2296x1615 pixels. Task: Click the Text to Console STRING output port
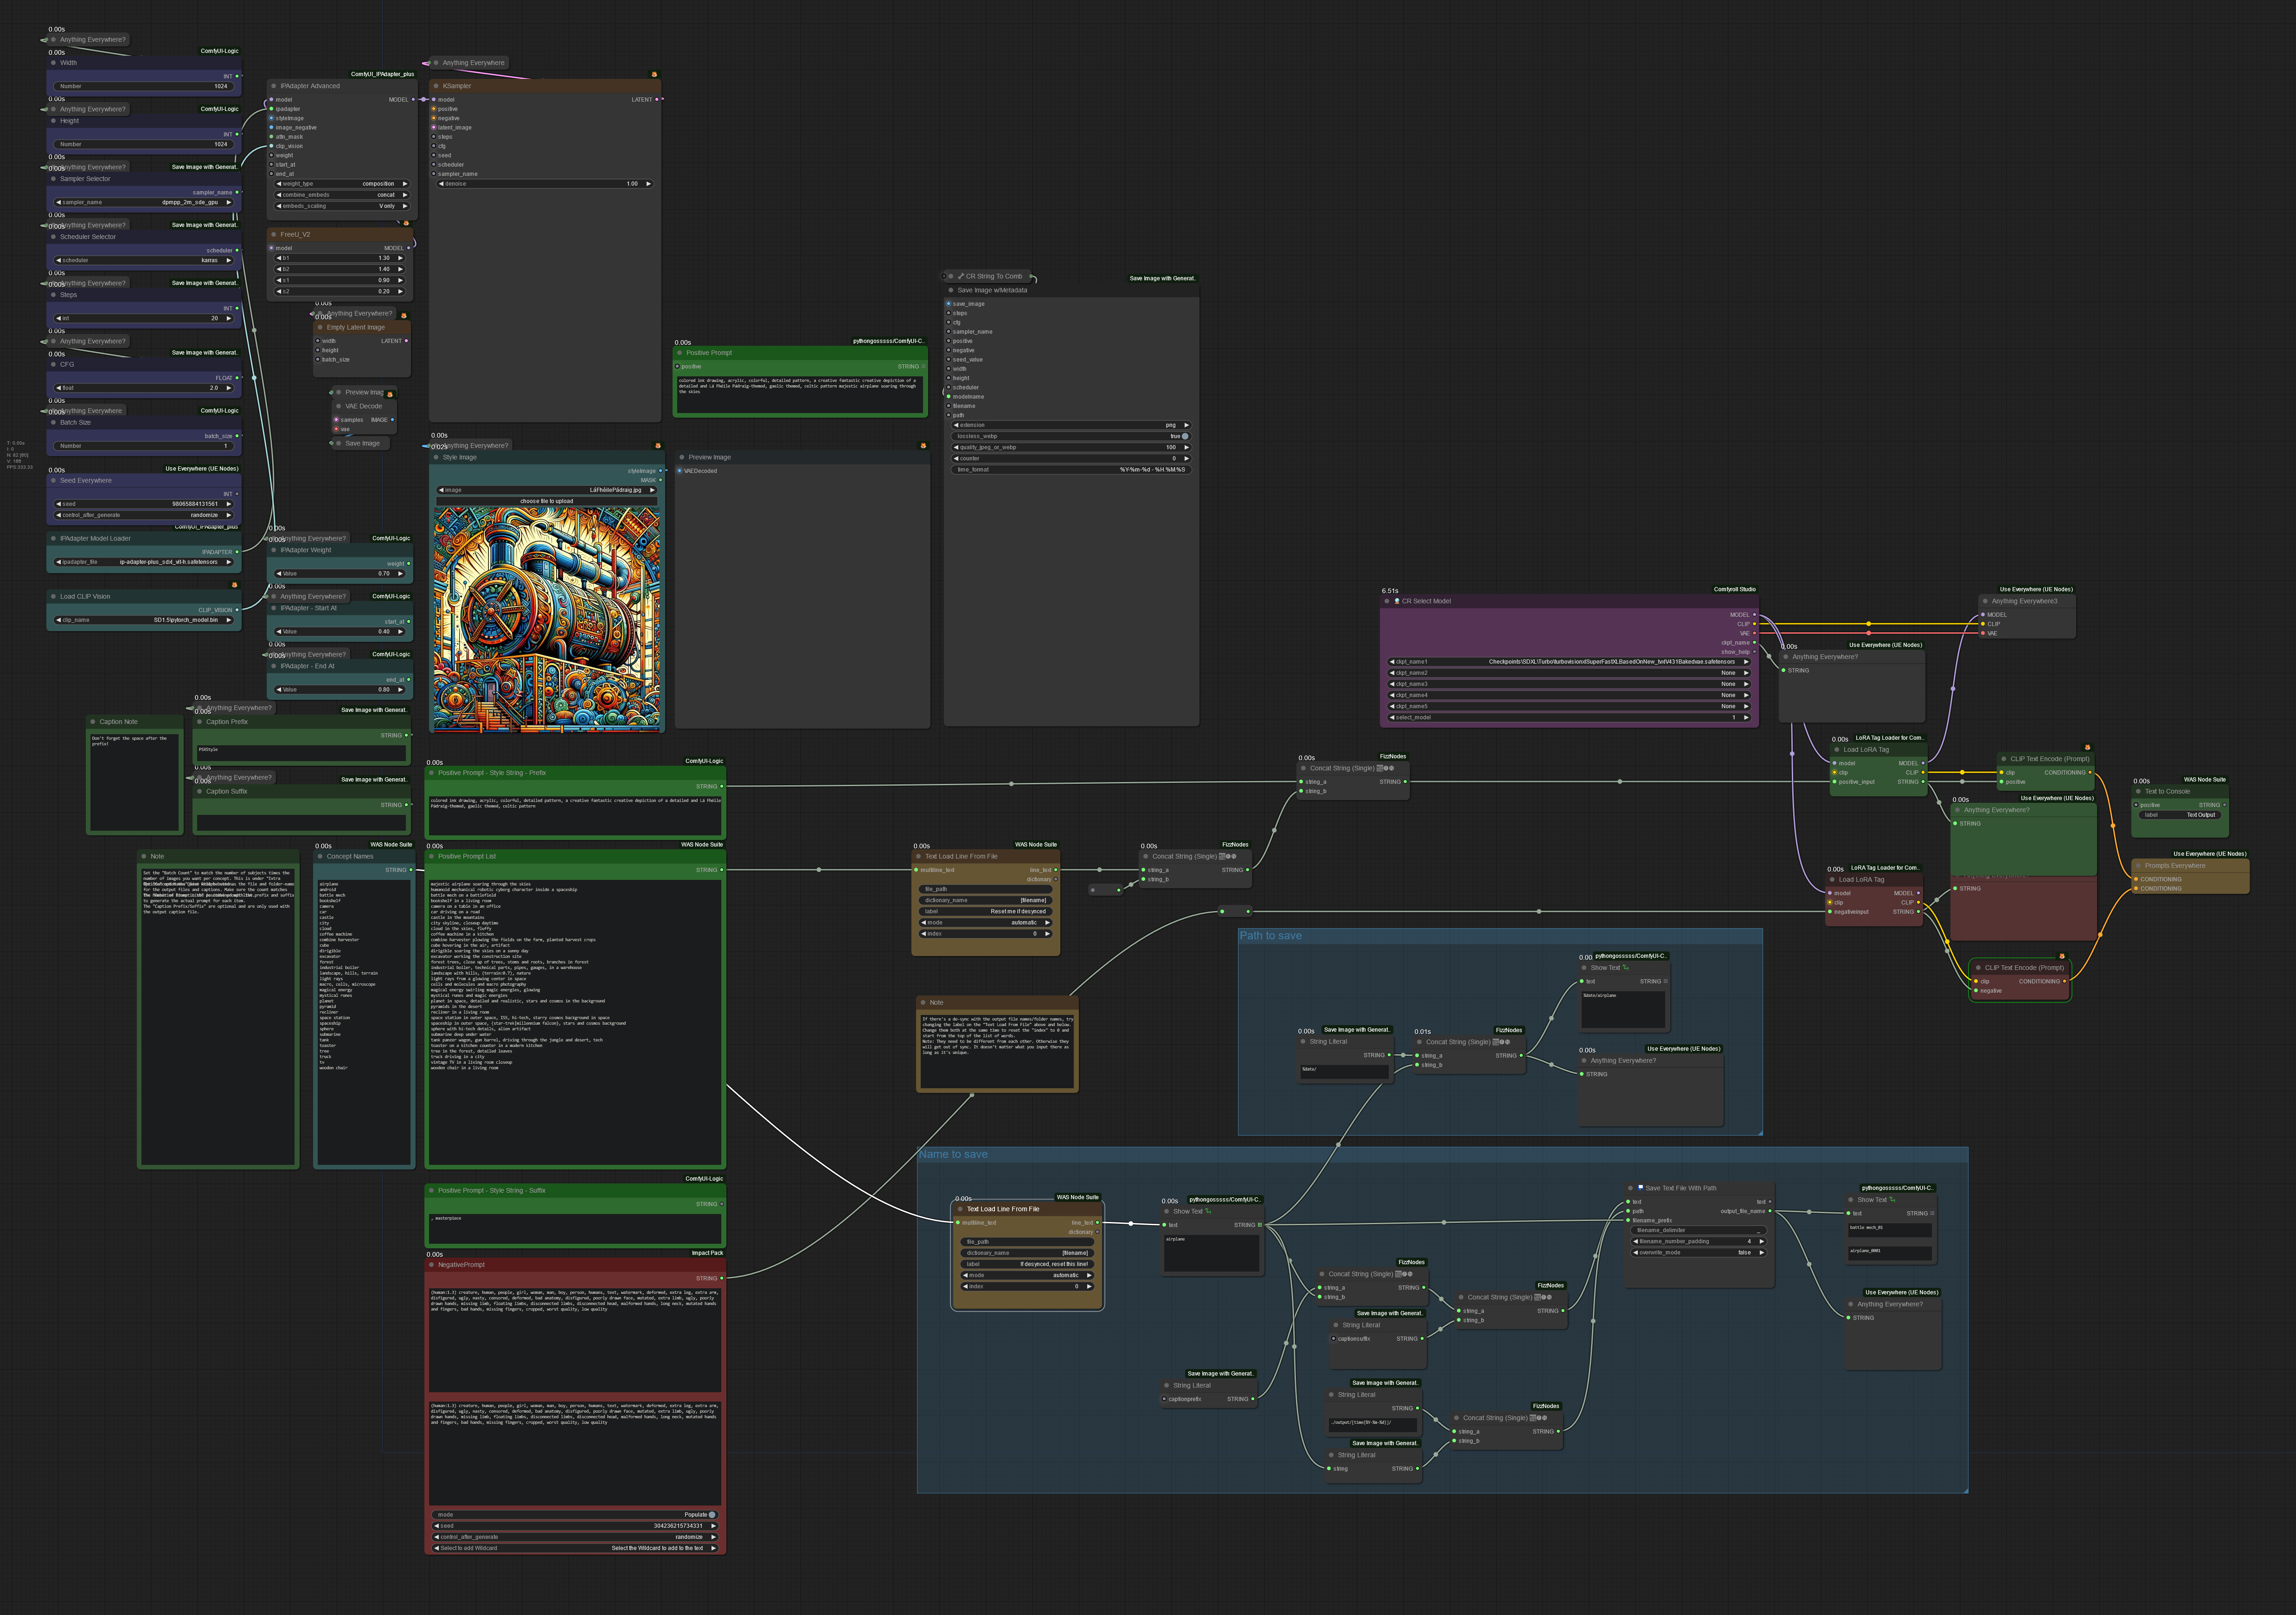2225,805
